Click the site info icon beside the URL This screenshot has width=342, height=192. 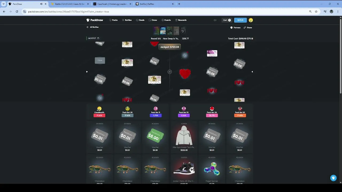point(25,11)
